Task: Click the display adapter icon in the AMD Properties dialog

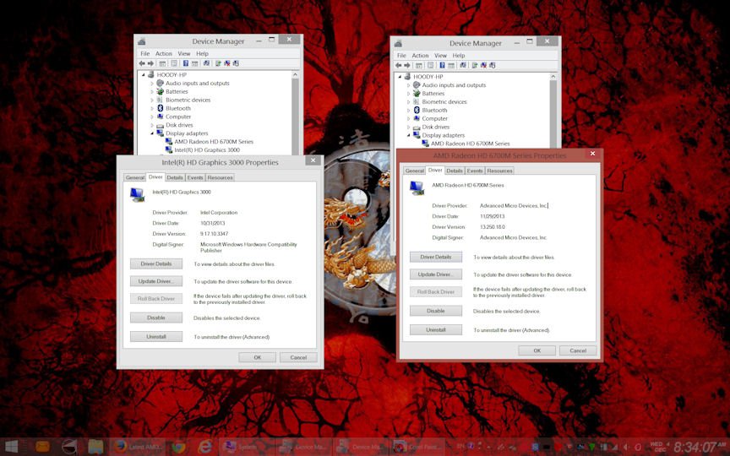Action: pos(417,187)
